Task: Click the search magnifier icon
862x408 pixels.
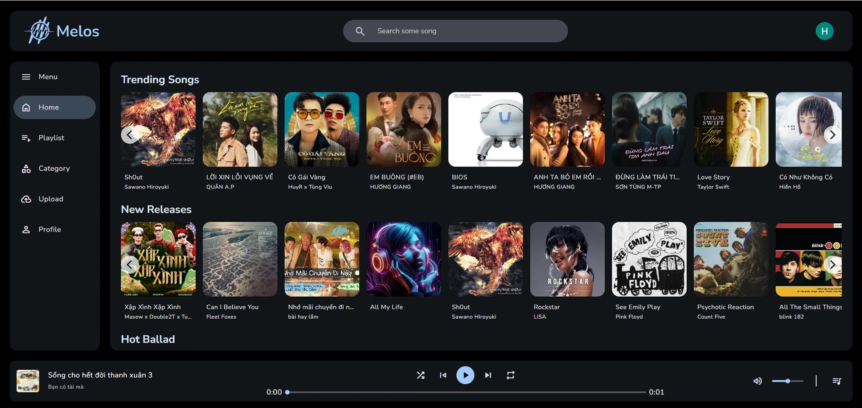Action: (x=360, y=31)
